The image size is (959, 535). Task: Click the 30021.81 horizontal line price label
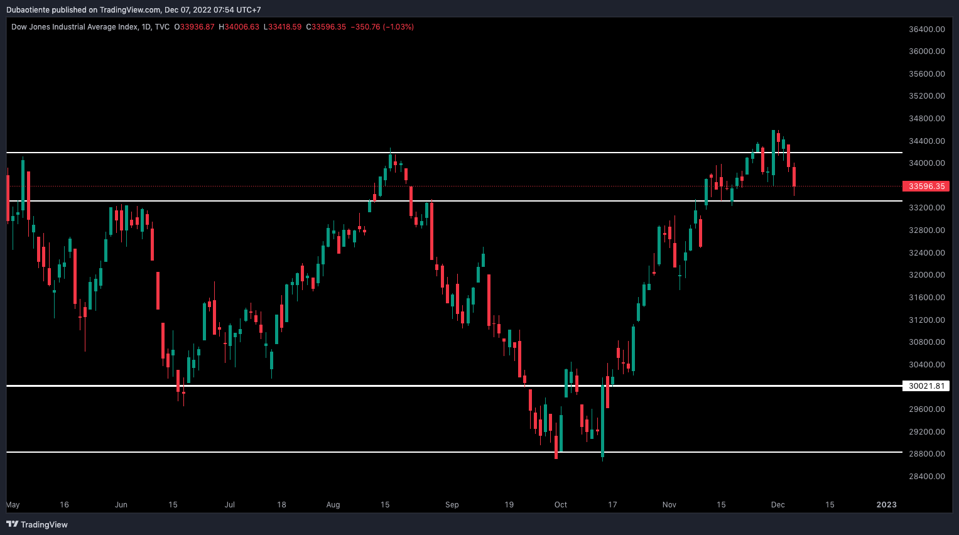(x=926, y=386)
